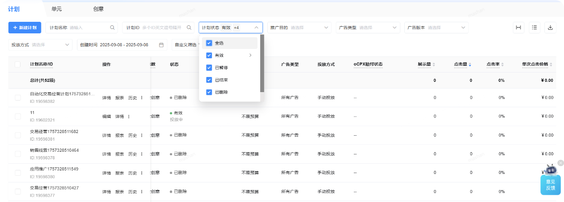This screenshot has height=202, width=564.
Task: Click the 投放中 status under plan 11
Action: pos(176,120)
